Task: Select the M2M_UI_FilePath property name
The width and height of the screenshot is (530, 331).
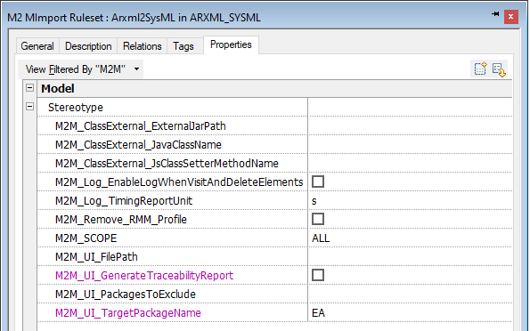Action: click(96, 257)
